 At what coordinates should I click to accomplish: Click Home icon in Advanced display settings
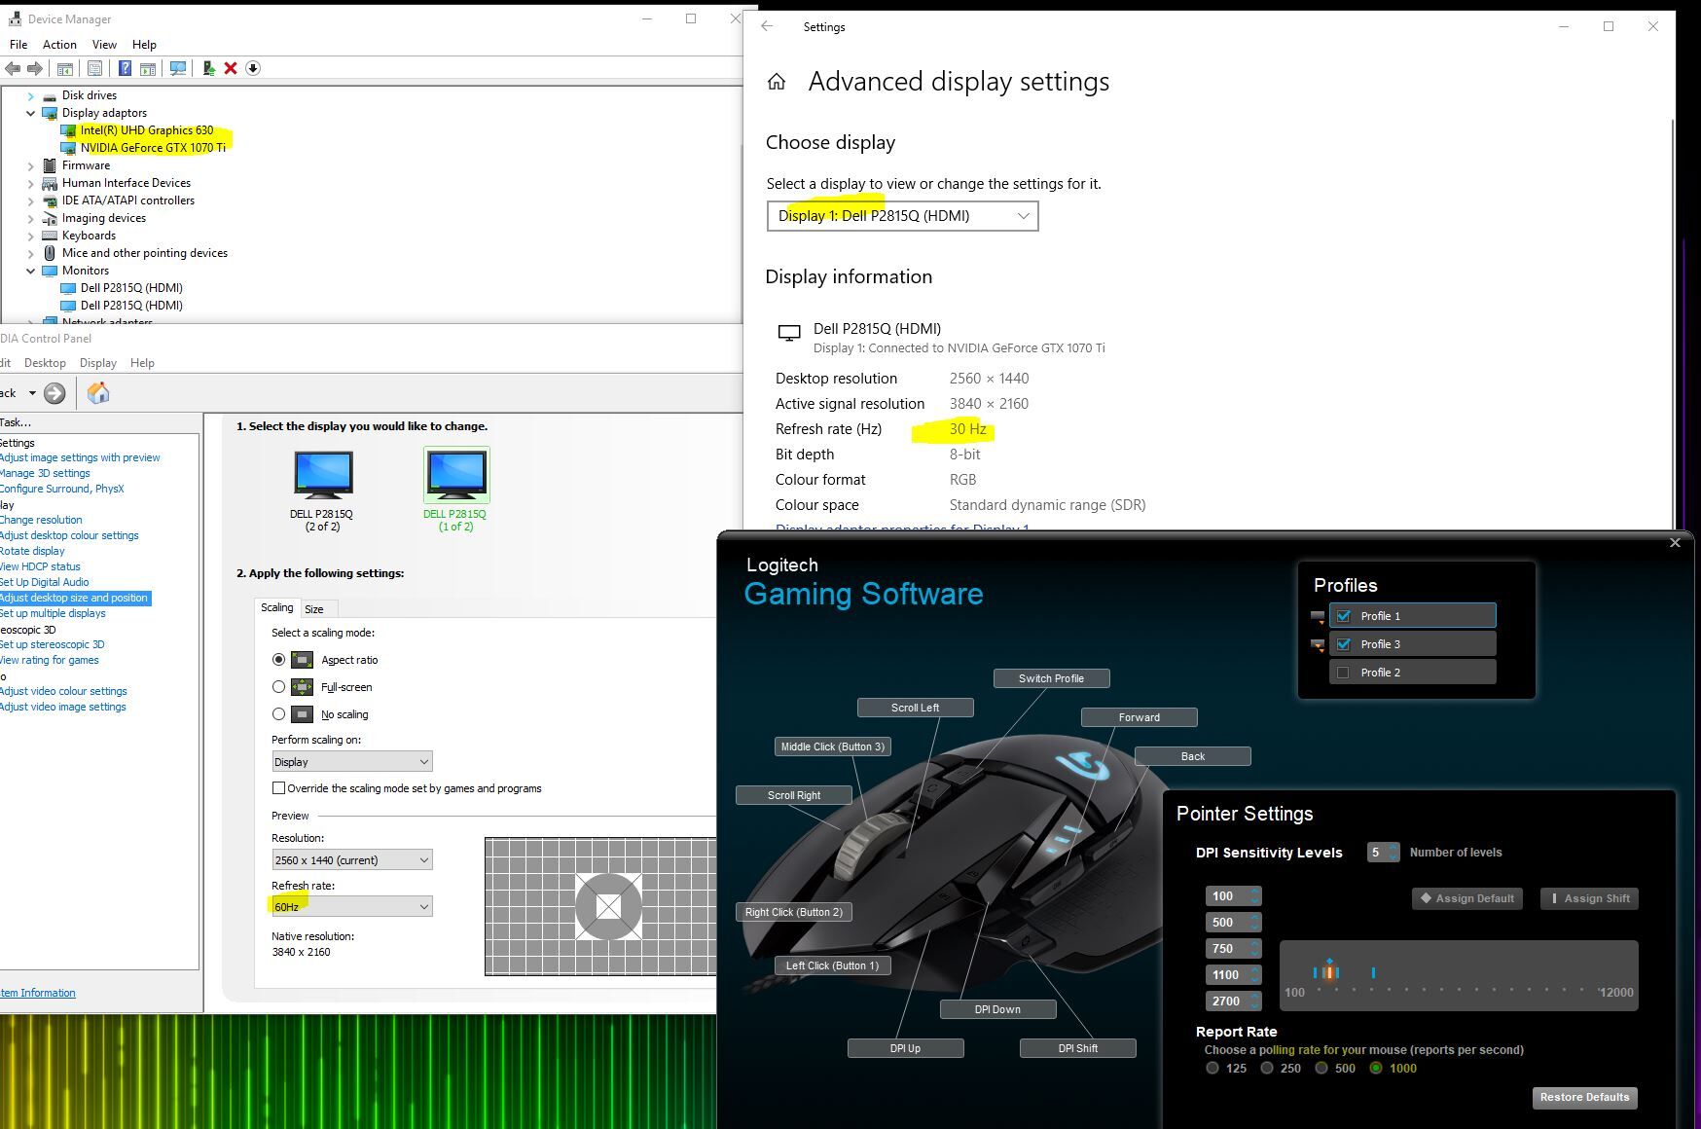click(777, 82)
